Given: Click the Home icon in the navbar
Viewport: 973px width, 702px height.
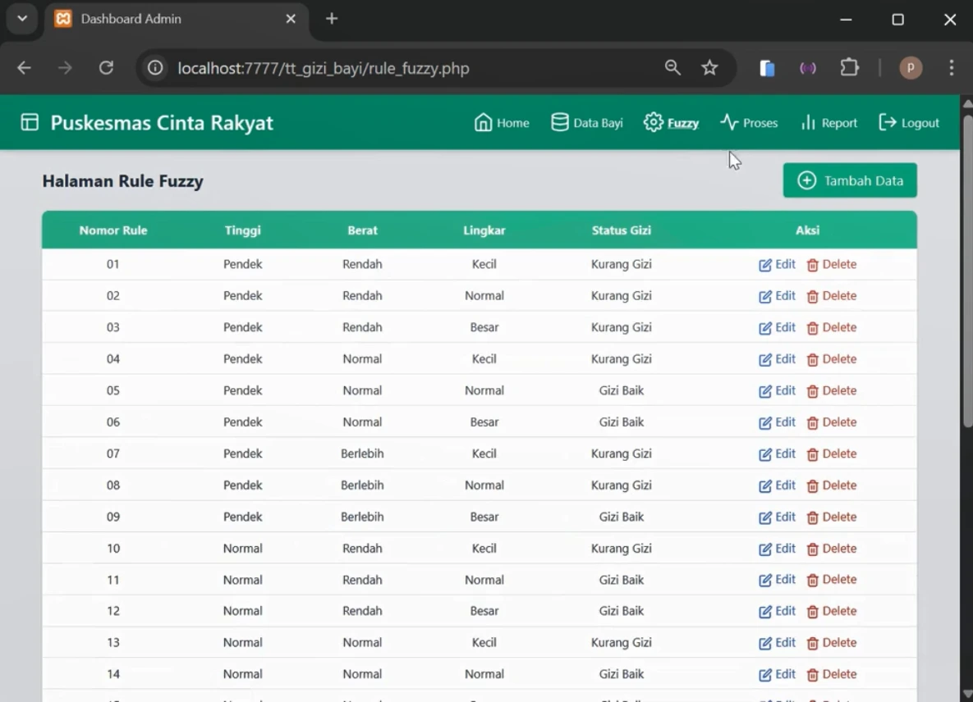Looking at the screenshot, I should point(483,121).
